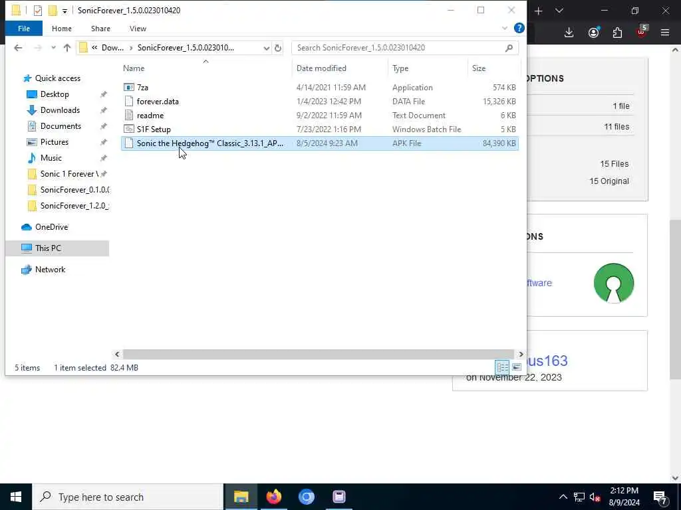Open the File menu

point(24,29)
